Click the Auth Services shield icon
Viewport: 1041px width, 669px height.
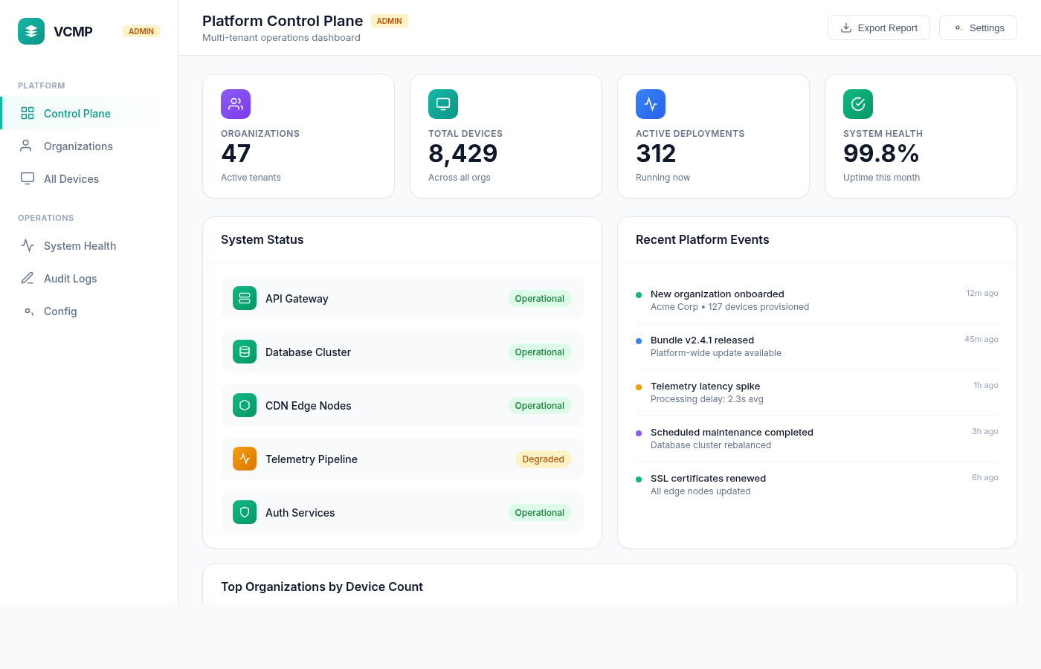[x=245, y=512]
